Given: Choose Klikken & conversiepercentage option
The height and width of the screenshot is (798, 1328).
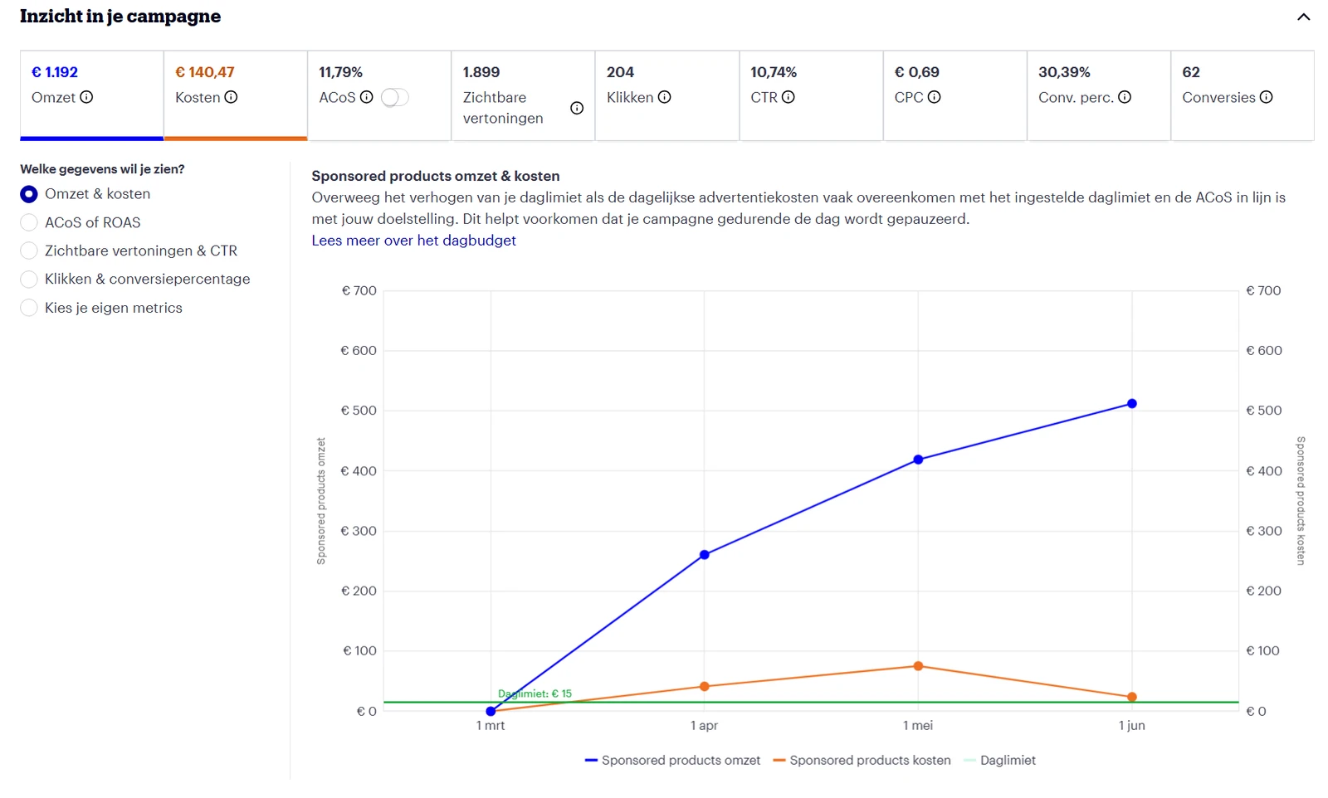Looking at the screenshot, I should 29,279.
